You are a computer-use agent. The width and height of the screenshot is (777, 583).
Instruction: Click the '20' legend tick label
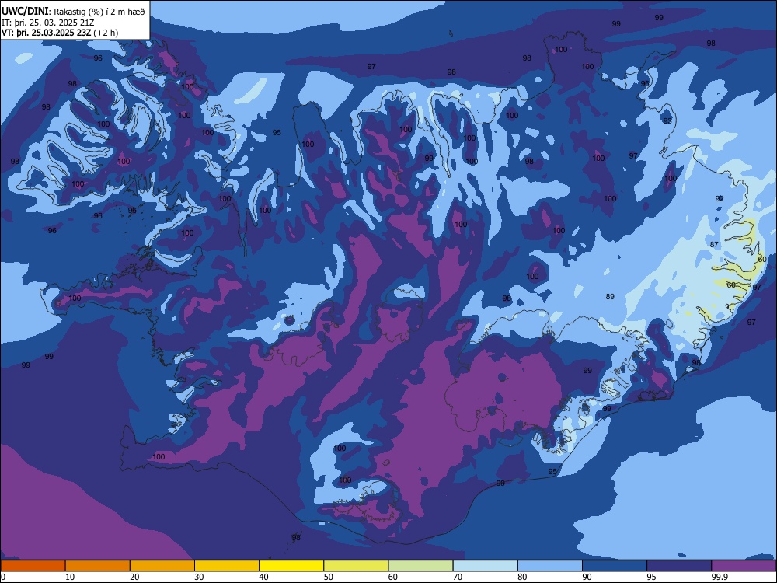tap(134, 577)
